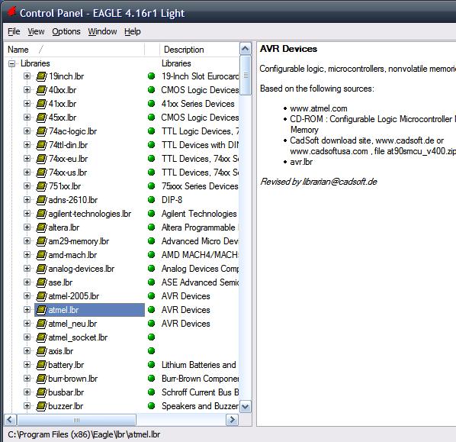Click the analog-devices.lbr library icon

click(41, 269)
